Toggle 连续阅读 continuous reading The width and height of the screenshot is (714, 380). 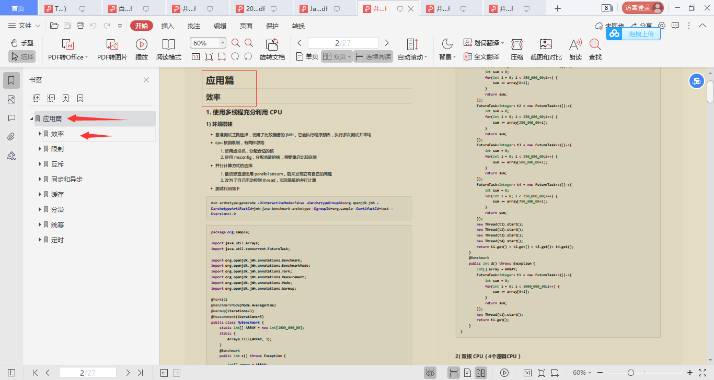[x=373, y=56]
